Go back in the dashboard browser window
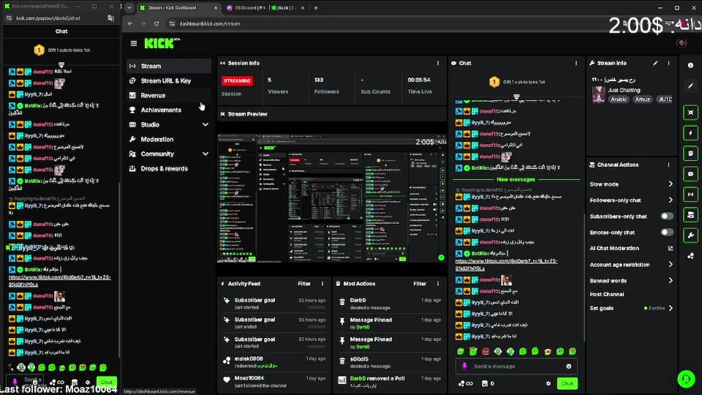The width and height of the screenshot is (702, 395). (x=130, y=24)
